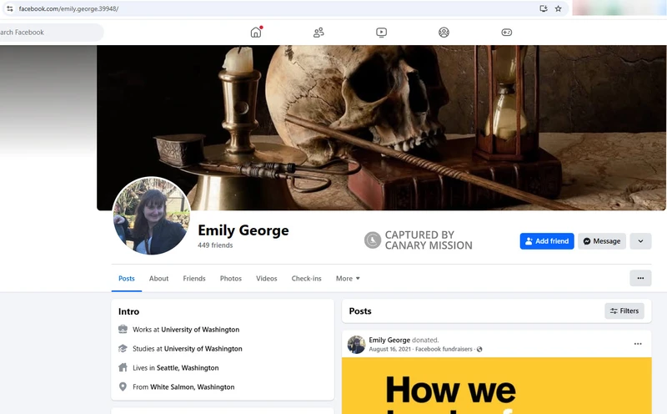
Task: Open University of Washington studies link
Action: 203,349
